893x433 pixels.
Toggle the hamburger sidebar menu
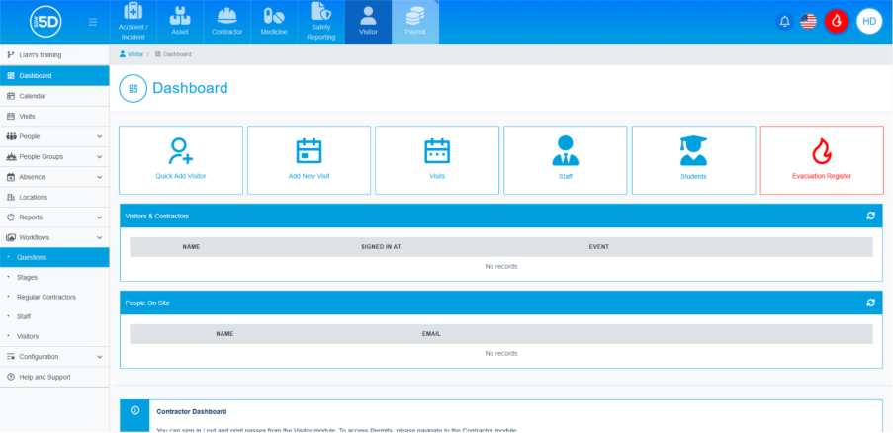(x=93, y=22)
